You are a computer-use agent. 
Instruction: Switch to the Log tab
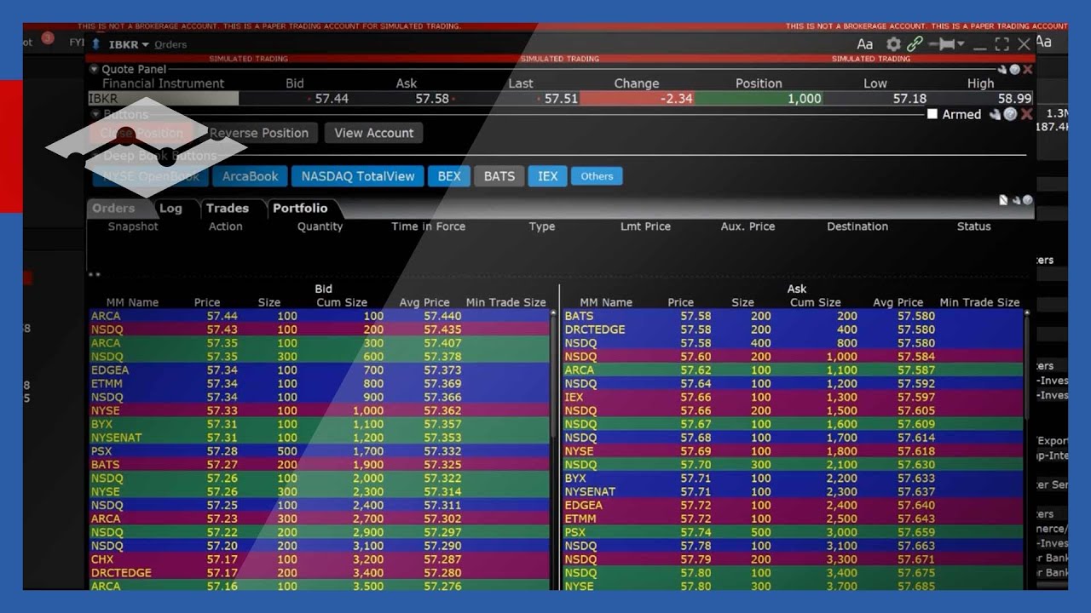(x=170, y=209)
